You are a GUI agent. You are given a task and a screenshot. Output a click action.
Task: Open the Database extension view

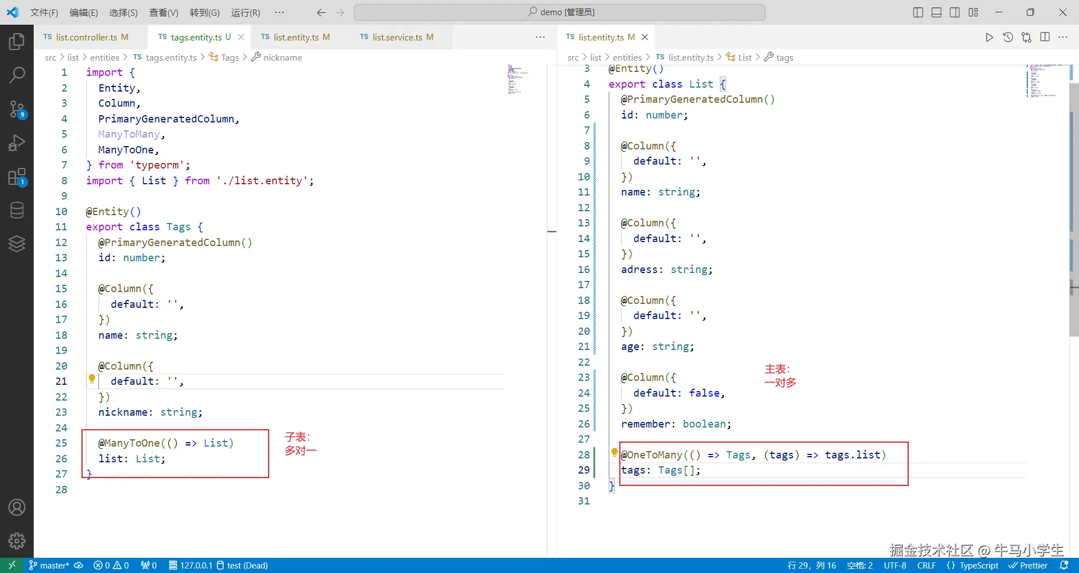tap(17, 210)
